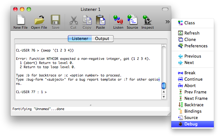The width and height of the screenshot is (218, 136).
Task: Click the toolbar toggle pill button in title bar
Action: pyautogui.click(x=165, y=9)
